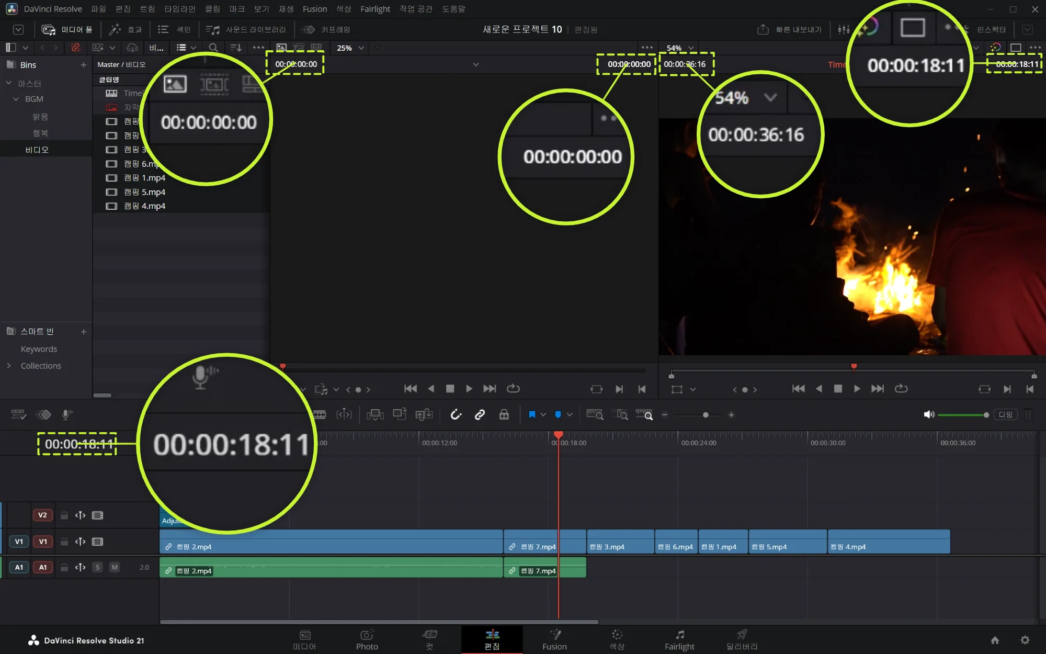Screen dimensions: 1046x654
Task: Toggle the linked selection chain icon
Action: (480, 415)
